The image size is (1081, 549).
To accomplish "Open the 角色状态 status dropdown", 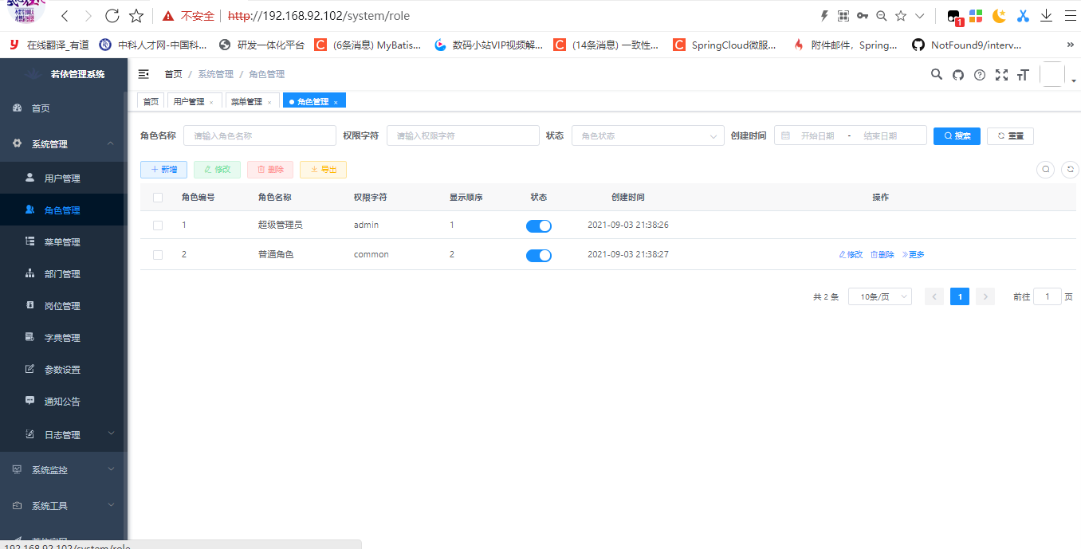I will point(647,135).
